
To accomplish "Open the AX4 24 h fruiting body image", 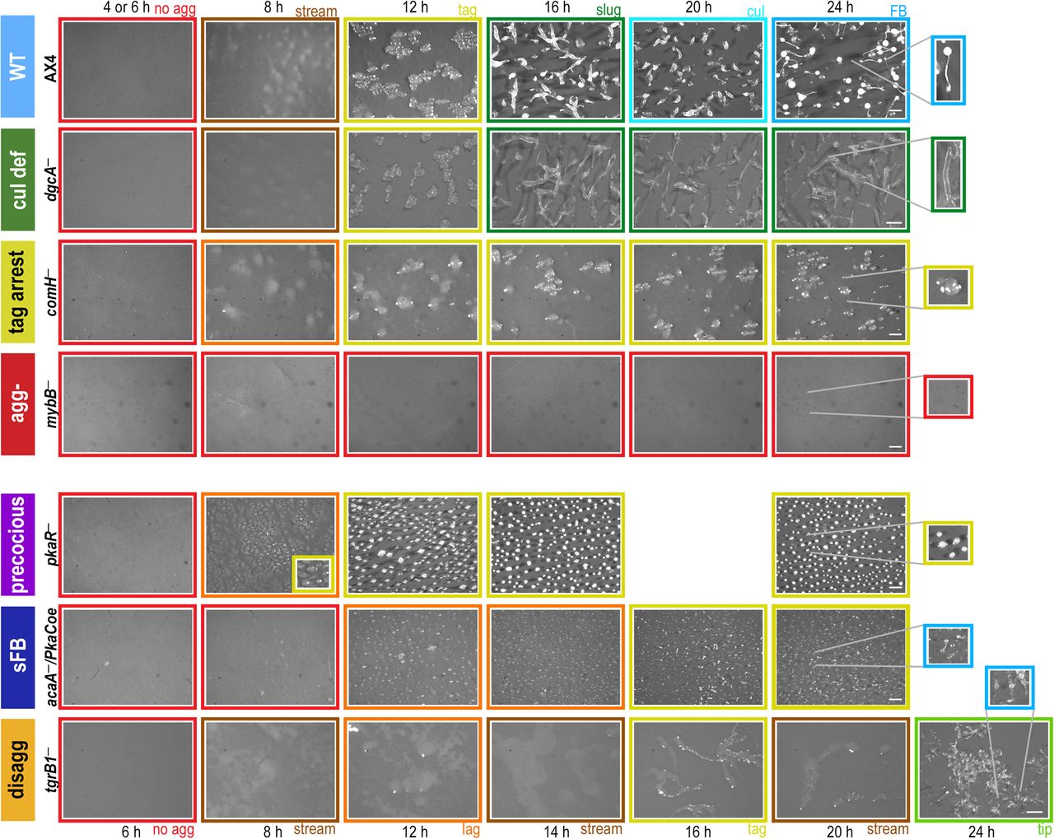I will [841, 70].
